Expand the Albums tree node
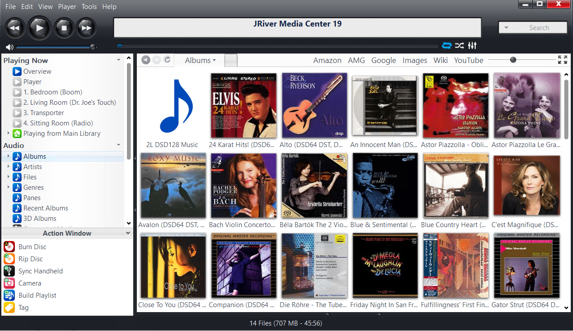This screenshot has height=331, width=573. (8, 156)
